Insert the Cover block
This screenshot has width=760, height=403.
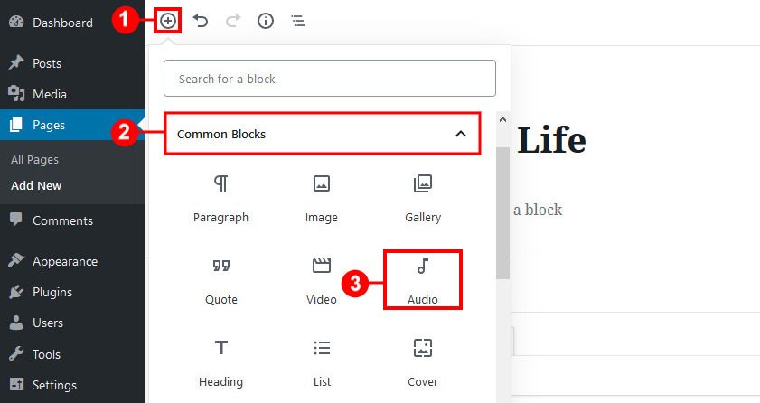(x=423, y=363)
